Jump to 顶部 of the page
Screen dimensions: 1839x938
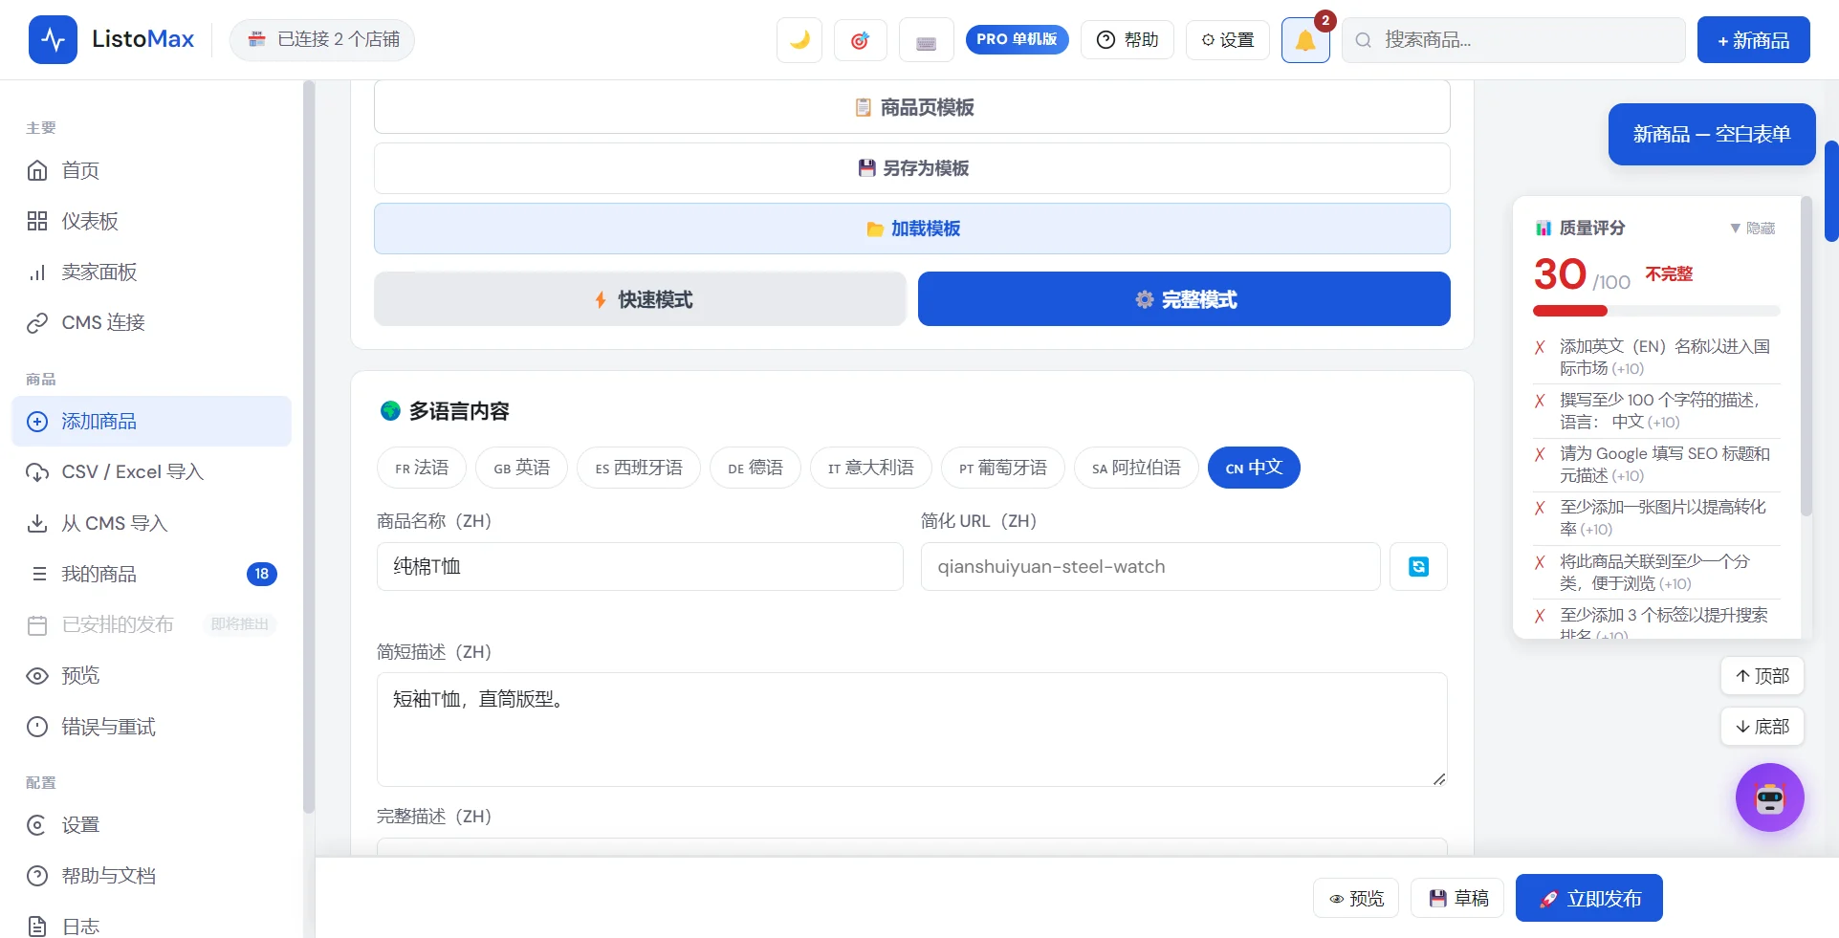point(1762,676)
